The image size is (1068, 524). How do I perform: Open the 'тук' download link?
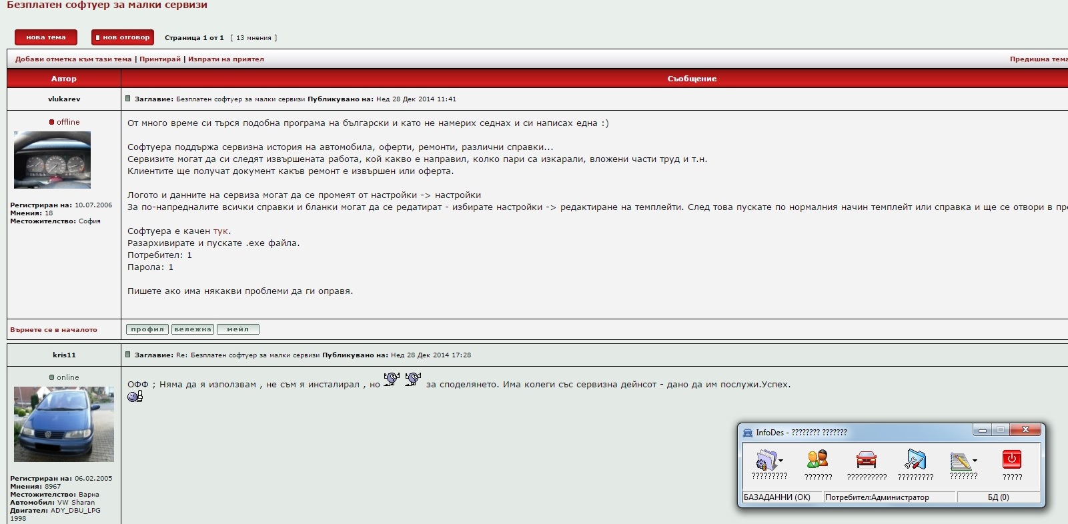(221, 231)
